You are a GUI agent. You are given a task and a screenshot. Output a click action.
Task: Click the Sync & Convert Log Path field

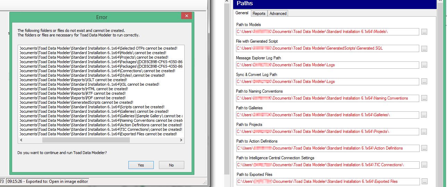327,82
